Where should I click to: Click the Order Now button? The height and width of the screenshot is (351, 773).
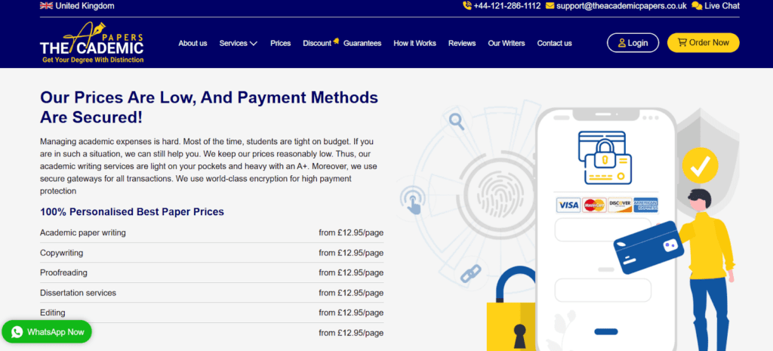click(x=704, y=42)
